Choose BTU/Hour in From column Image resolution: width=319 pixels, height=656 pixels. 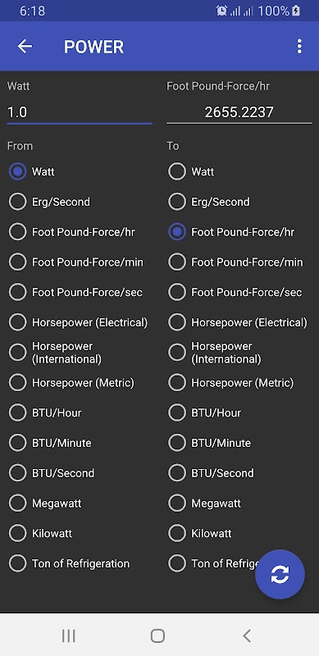[45, 413]
